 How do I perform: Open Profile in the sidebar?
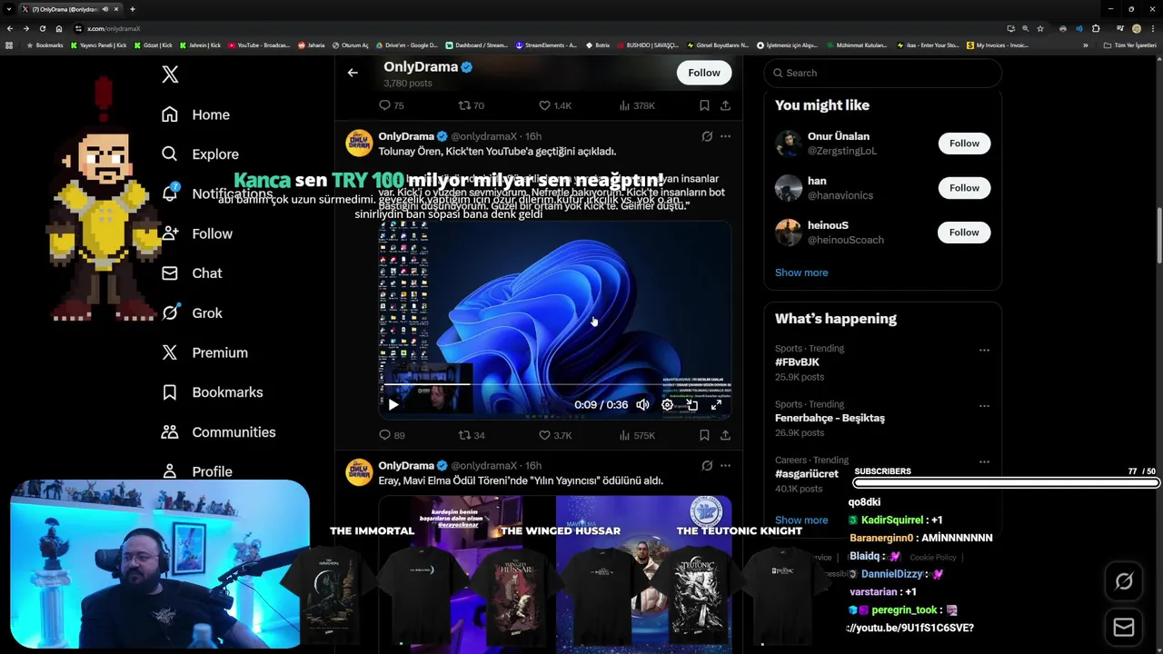(196, 471)
